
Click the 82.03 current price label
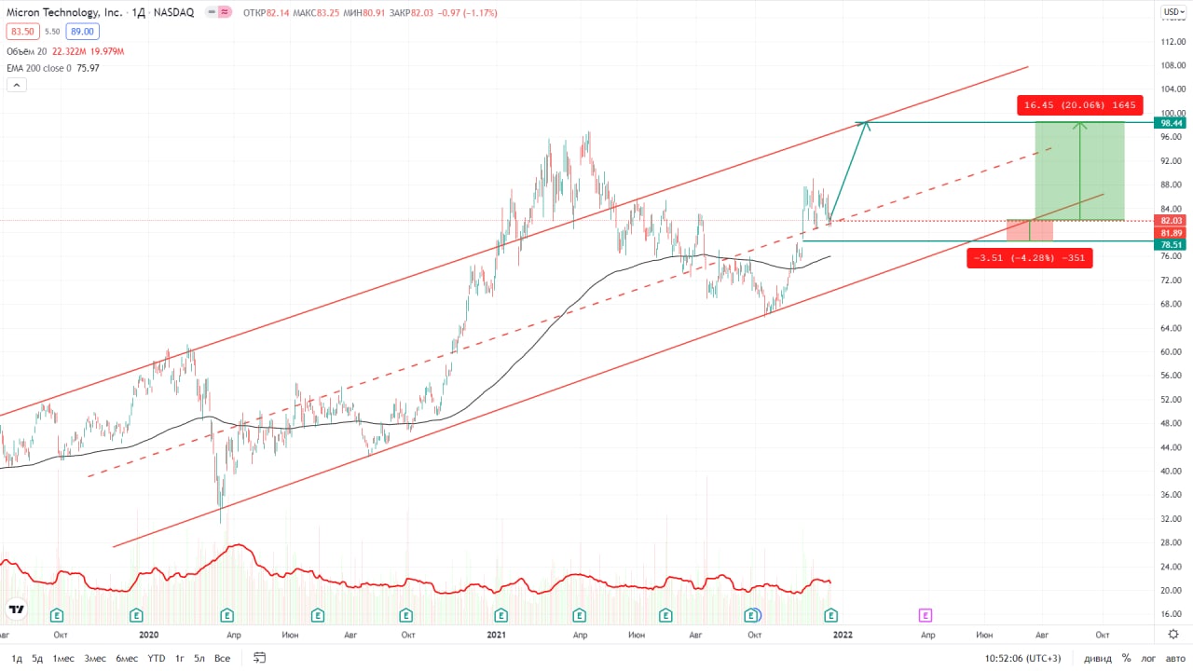(1169, 221)
